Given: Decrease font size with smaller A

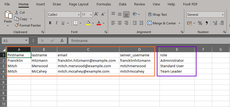Looking at the screenshot, I should pos(103,14).
